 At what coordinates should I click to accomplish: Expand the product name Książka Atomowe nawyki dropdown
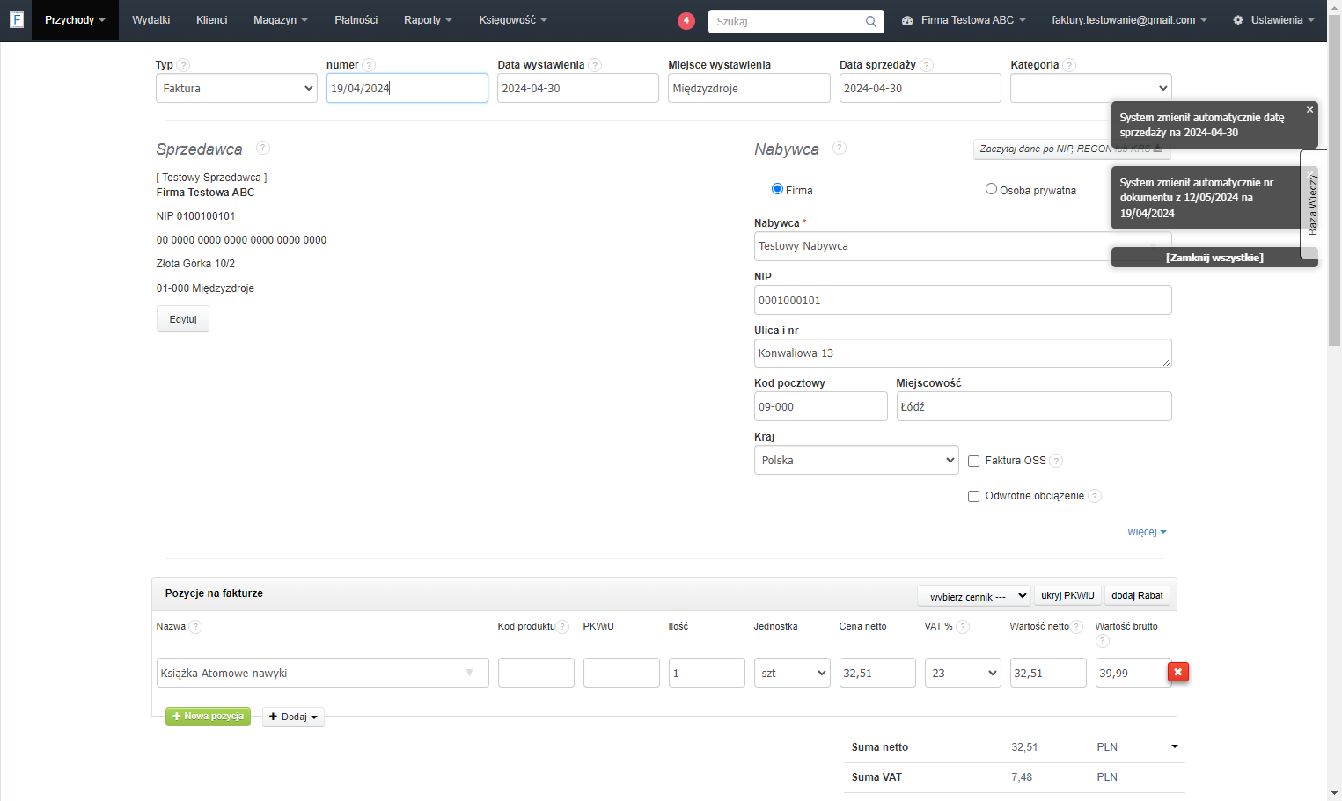pos(469,673)
